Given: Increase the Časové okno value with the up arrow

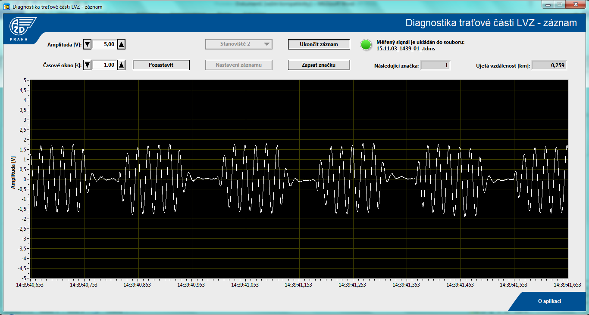Looking at the screenshot, I should pos(122,65).
